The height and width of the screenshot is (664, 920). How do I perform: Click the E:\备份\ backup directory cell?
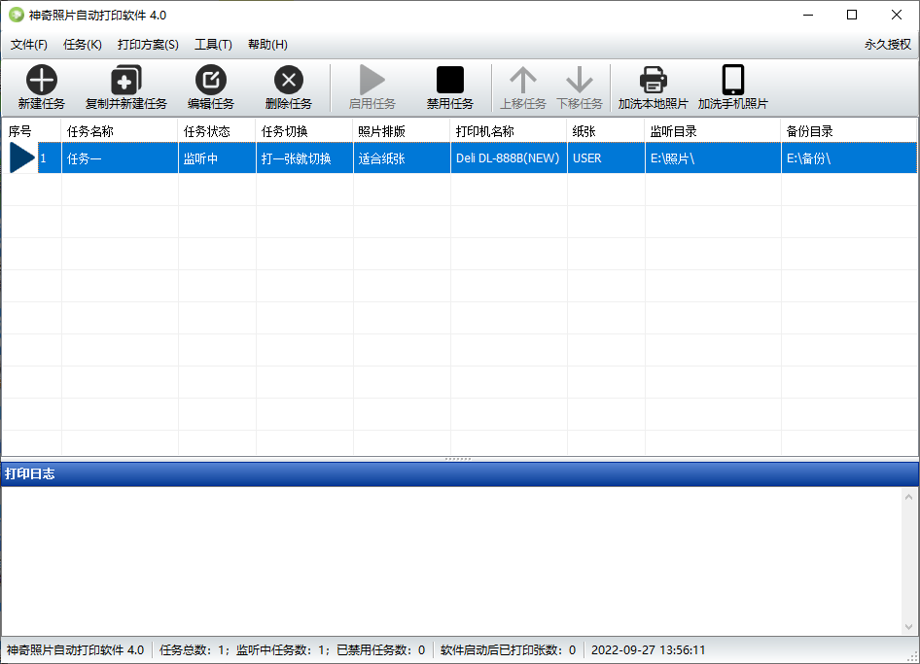849,158
